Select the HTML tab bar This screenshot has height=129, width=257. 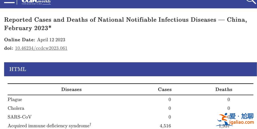tap(130, 69)
